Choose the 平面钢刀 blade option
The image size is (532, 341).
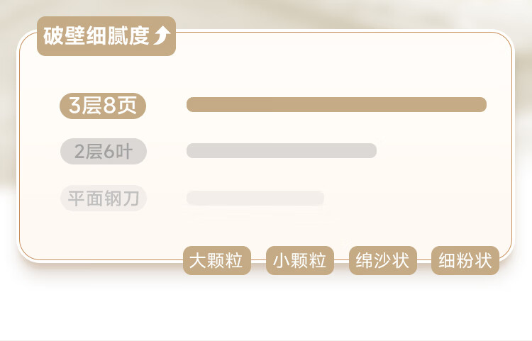tap(104, 199)
